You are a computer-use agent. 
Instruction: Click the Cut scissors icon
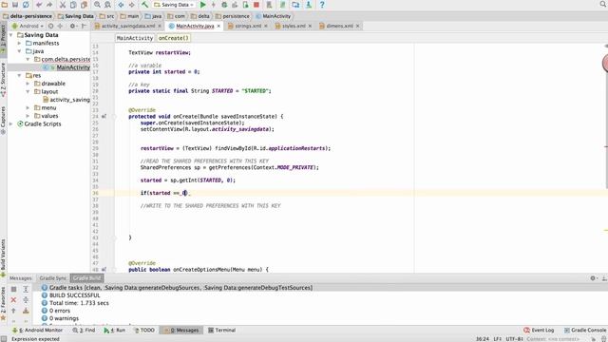(x=63, y=5)
